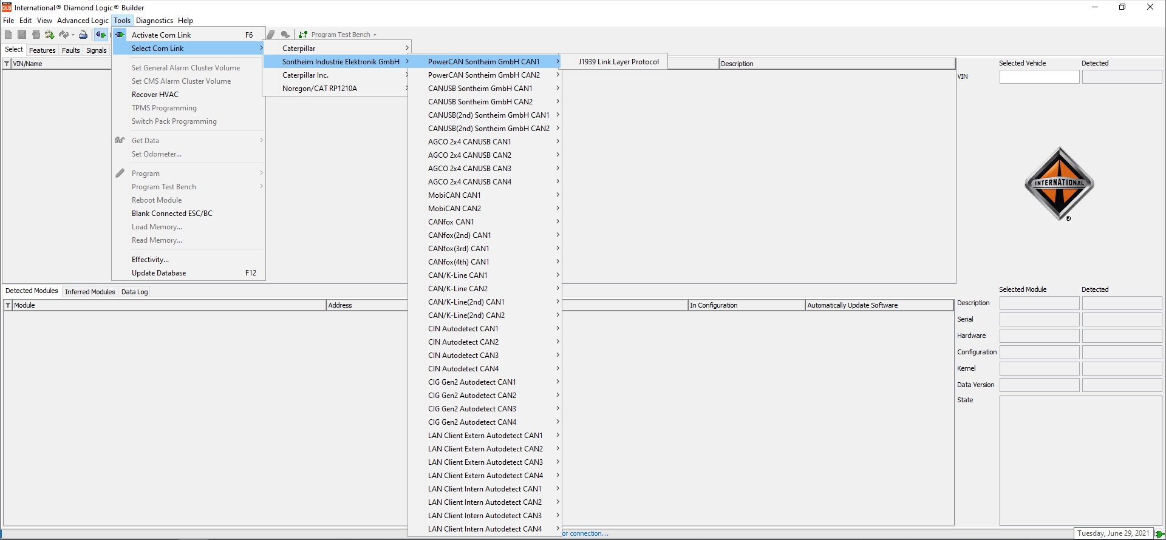Viewport: 1166px width, 540px height.
Task: Open the Advanced Logic menu
Action: pyautogui.click(x=83, y=21)
